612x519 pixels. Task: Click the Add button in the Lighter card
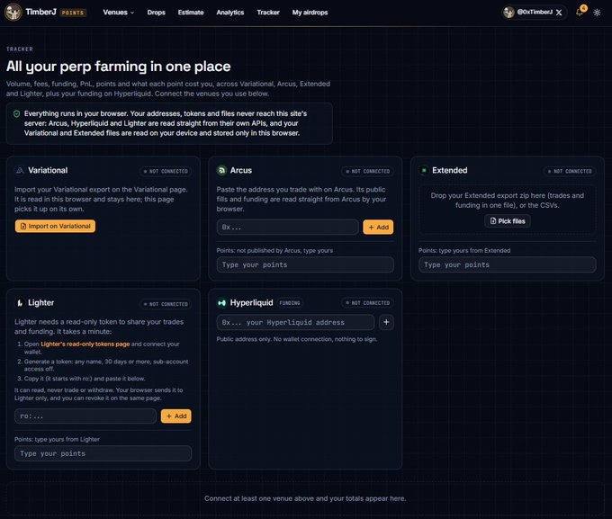click(176, 416)
